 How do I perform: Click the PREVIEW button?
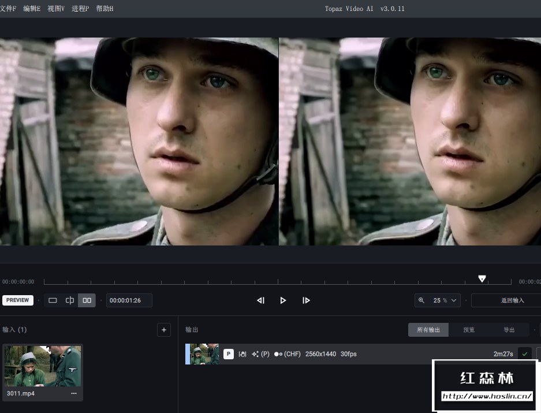point(18,300)
